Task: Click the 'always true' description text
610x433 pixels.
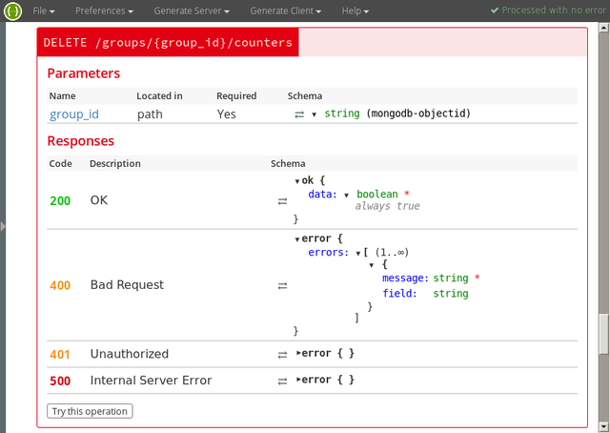Action: point(388,206)
